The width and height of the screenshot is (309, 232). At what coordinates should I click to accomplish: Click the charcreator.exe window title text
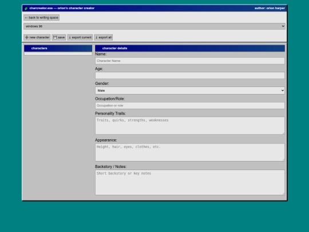[x=62, y=8]
